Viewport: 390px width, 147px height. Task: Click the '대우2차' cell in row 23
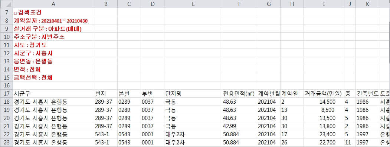pos(193,143)
